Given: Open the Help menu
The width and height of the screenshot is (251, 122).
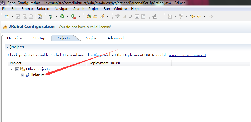Looking at the screenshot, I should pos(135,9).
